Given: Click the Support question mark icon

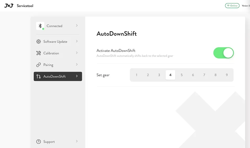Looking at the screenshot, I should 39,142.
